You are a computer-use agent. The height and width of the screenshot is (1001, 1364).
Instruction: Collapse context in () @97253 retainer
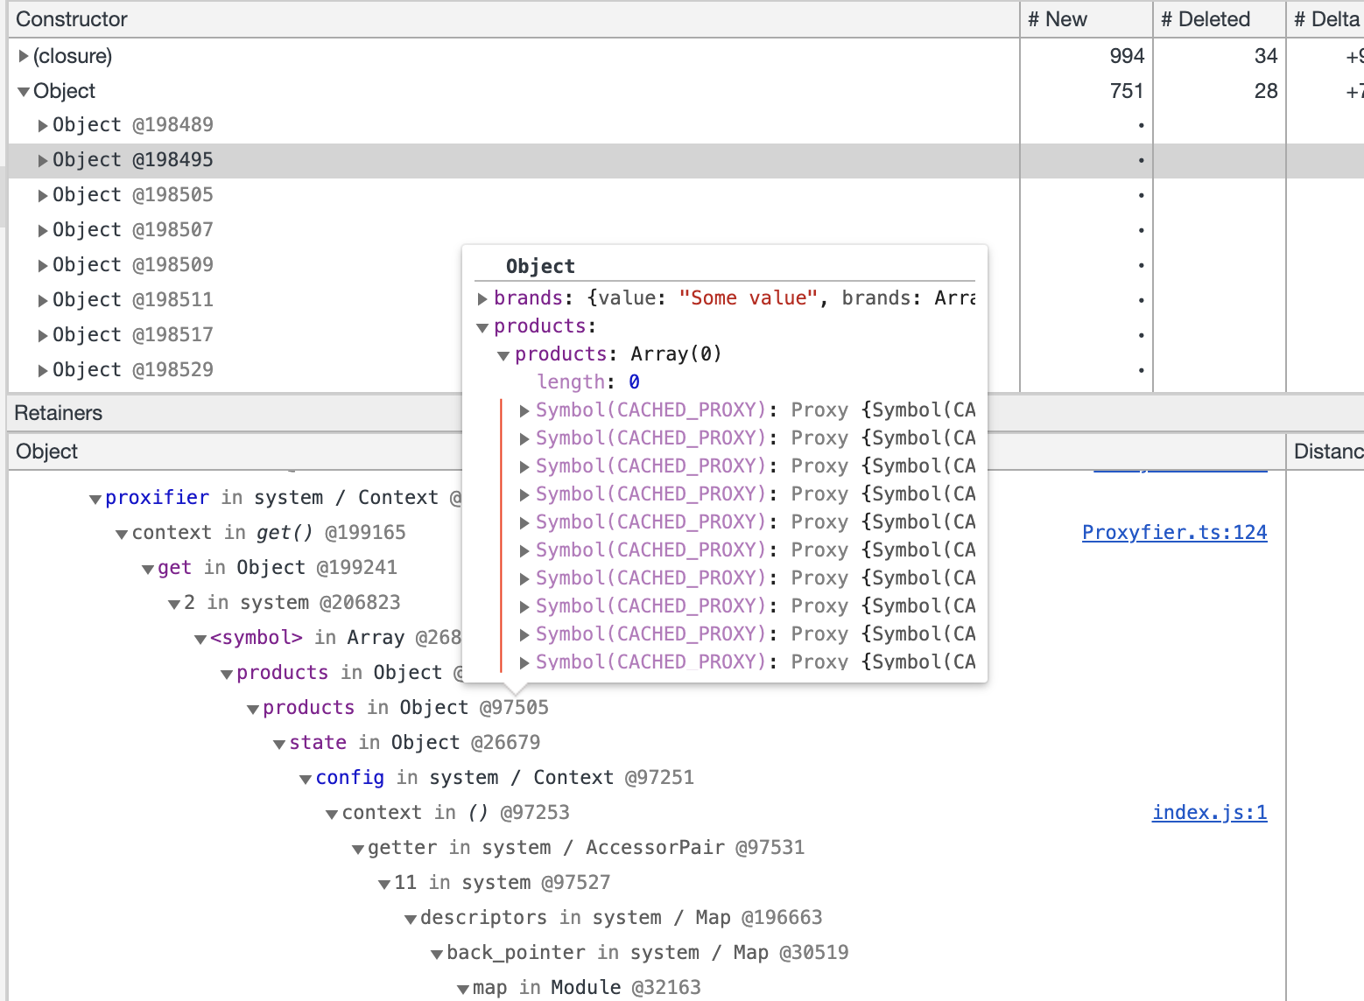[x=332, y=814]
